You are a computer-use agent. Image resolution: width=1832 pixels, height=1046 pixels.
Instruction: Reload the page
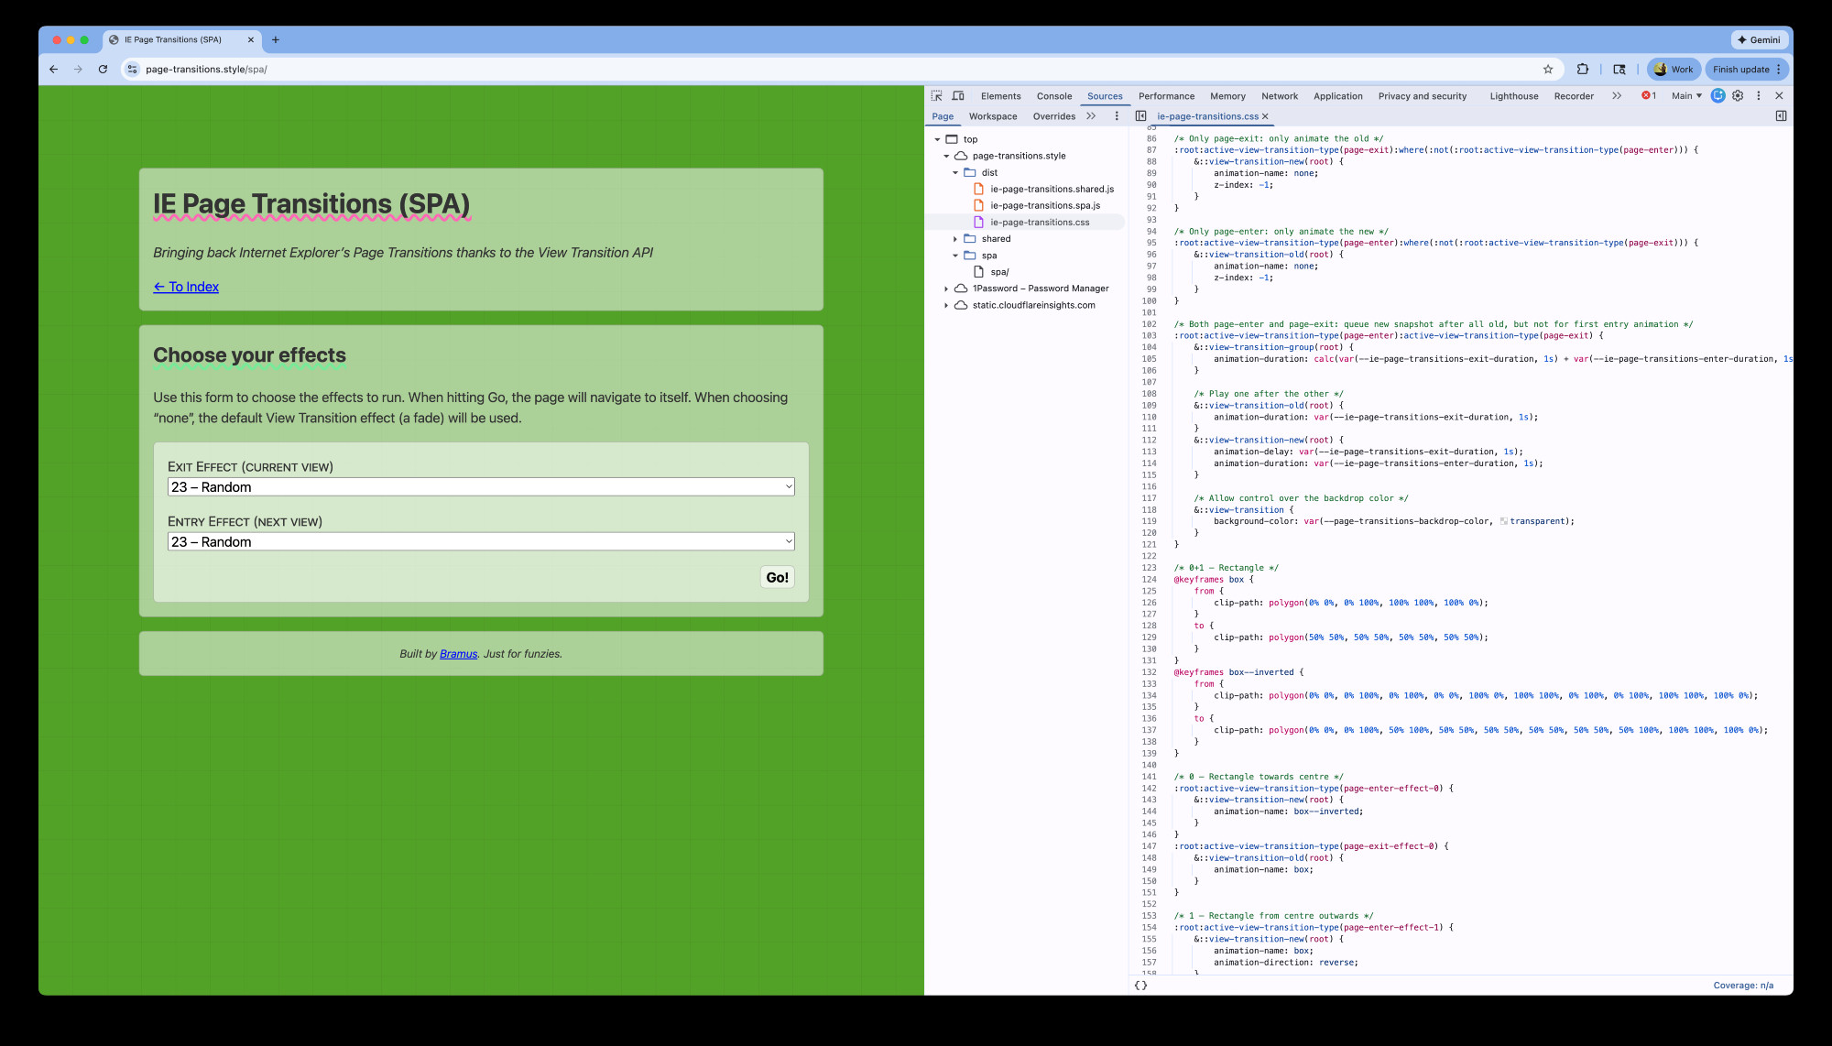pos(103,69)
